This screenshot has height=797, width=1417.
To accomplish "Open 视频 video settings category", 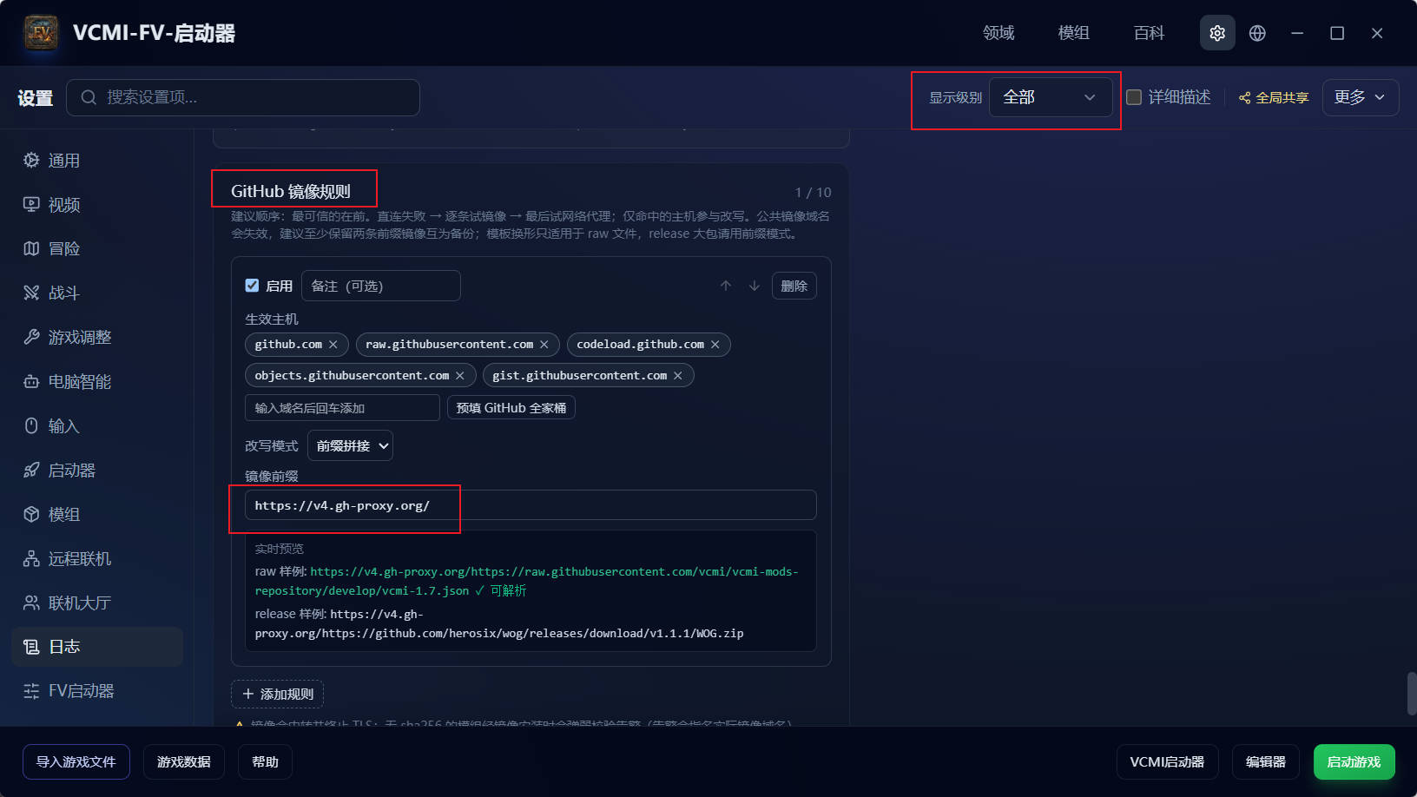I will (x=97, y=205).
